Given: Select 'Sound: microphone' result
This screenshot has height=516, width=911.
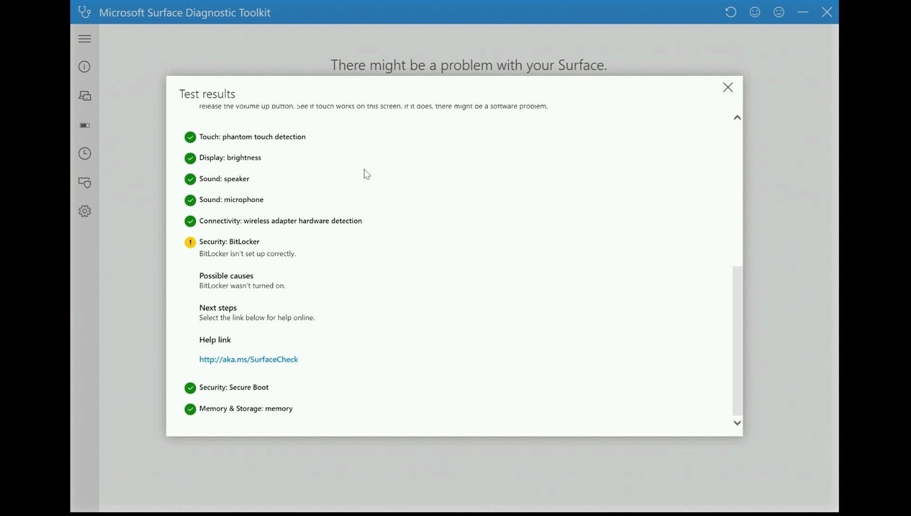Looking at the screenshot, I should click(x=231, y=200).
